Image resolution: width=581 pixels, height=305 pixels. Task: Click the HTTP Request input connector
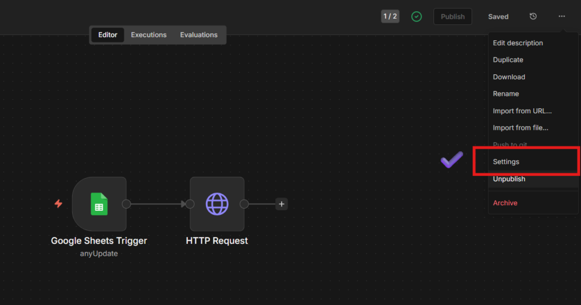[x=190, y=204]
